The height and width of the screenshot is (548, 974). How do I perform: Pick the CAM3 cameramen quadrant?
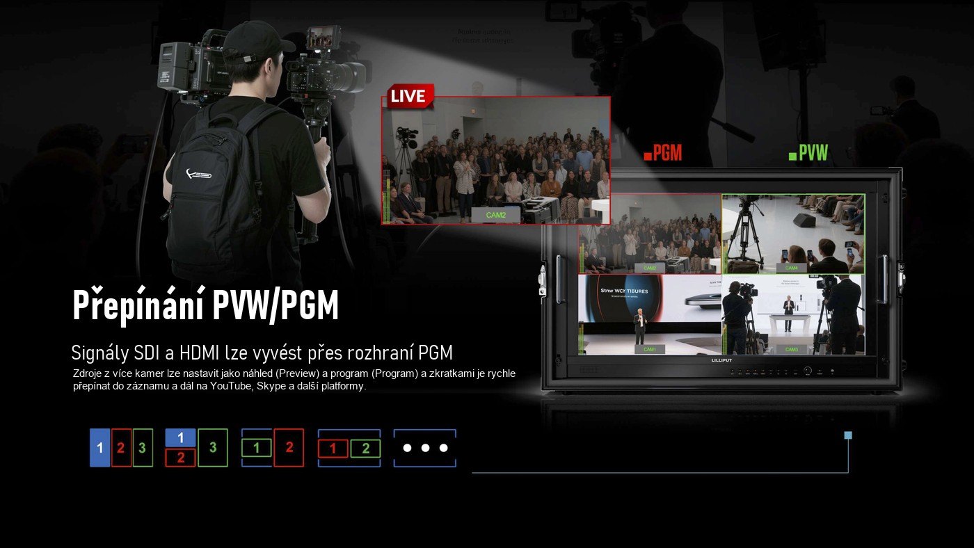point(794,314)
